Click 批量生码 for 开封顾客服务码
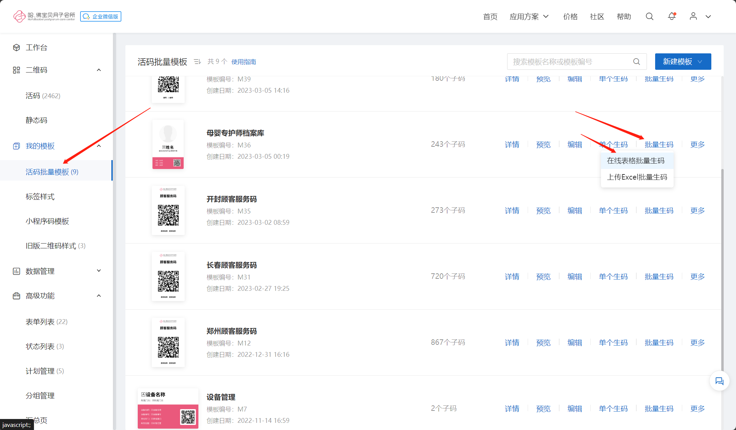The width and height of the screenshot is (736, 430). tap(659, 211)
